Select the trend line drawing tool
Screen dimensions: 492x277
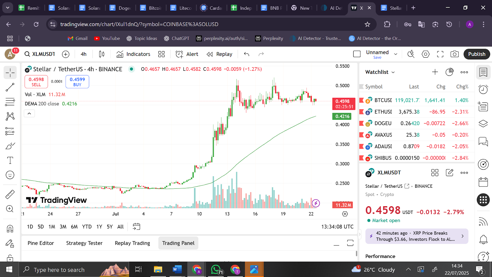(x=10, y=87)
